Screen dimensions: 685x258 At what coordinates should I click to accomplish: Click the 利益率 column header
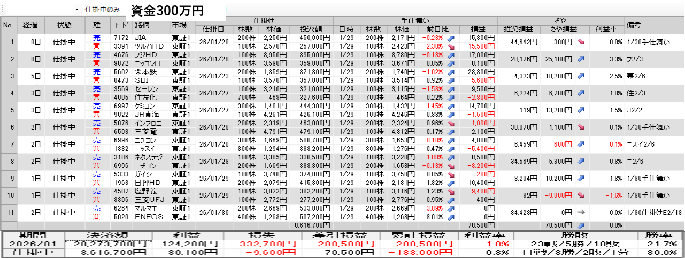(x=606, y=29)
